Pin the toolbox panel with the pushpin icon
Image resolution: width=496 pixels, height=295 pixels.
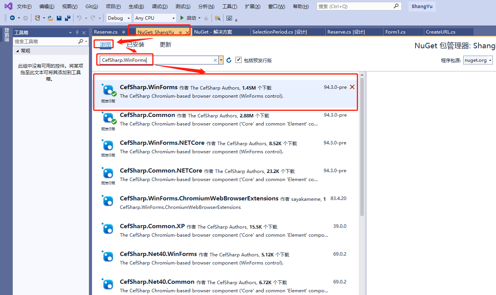tap(77, 32)
